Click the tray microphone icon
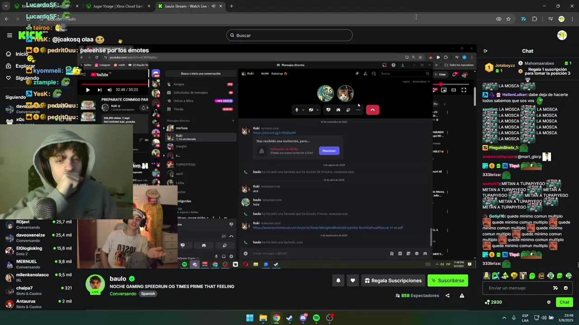579x325 pixels. tap(514, 318)
